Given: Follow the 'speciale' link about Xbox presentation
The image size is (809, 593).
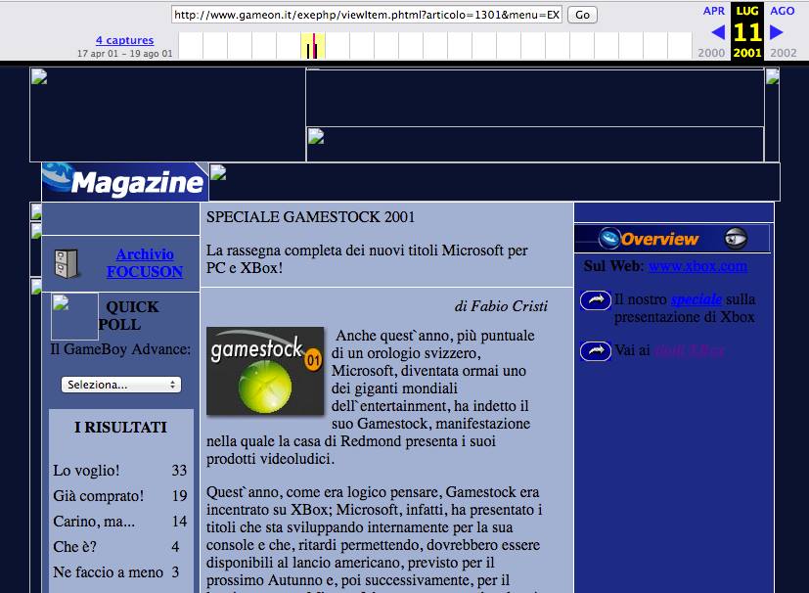Looking at the screenshot, I should click(696, 299).
